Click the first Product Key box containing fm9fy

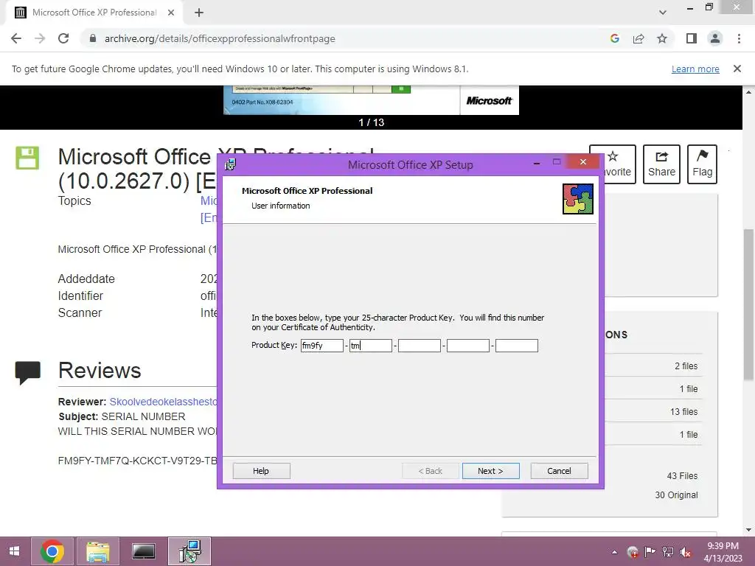[x=322, y=346]
